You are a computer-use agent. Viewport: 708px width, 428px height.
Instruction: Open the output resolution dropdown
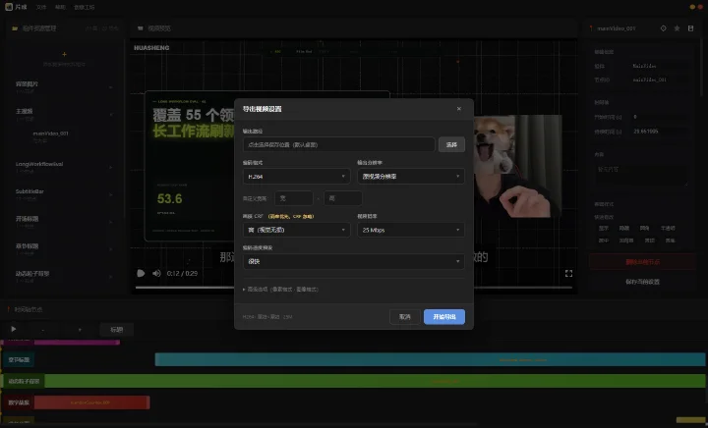[x=411, y=177]
